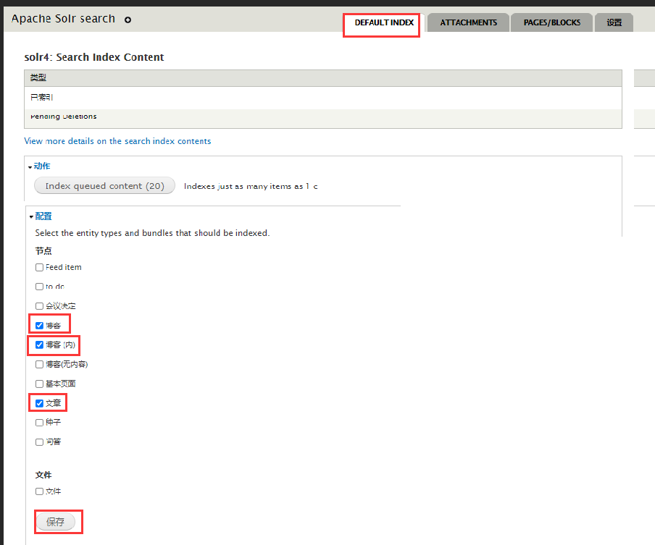The height and width of the screenshot is (545, 655).
Task: Enable the 问答 checkbox
Action: click(x=39, y=442)
